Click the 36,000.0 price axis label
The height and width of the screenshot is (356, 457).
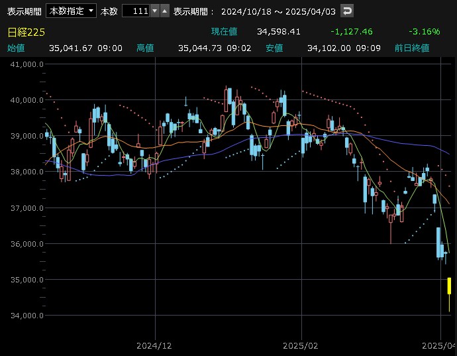click(x=26, y=244)
